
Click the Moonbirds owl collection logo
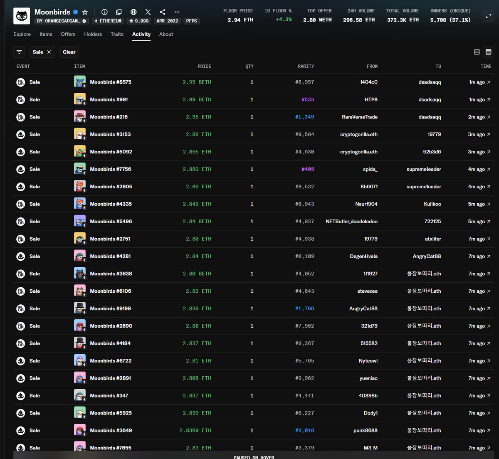(22, 16)
